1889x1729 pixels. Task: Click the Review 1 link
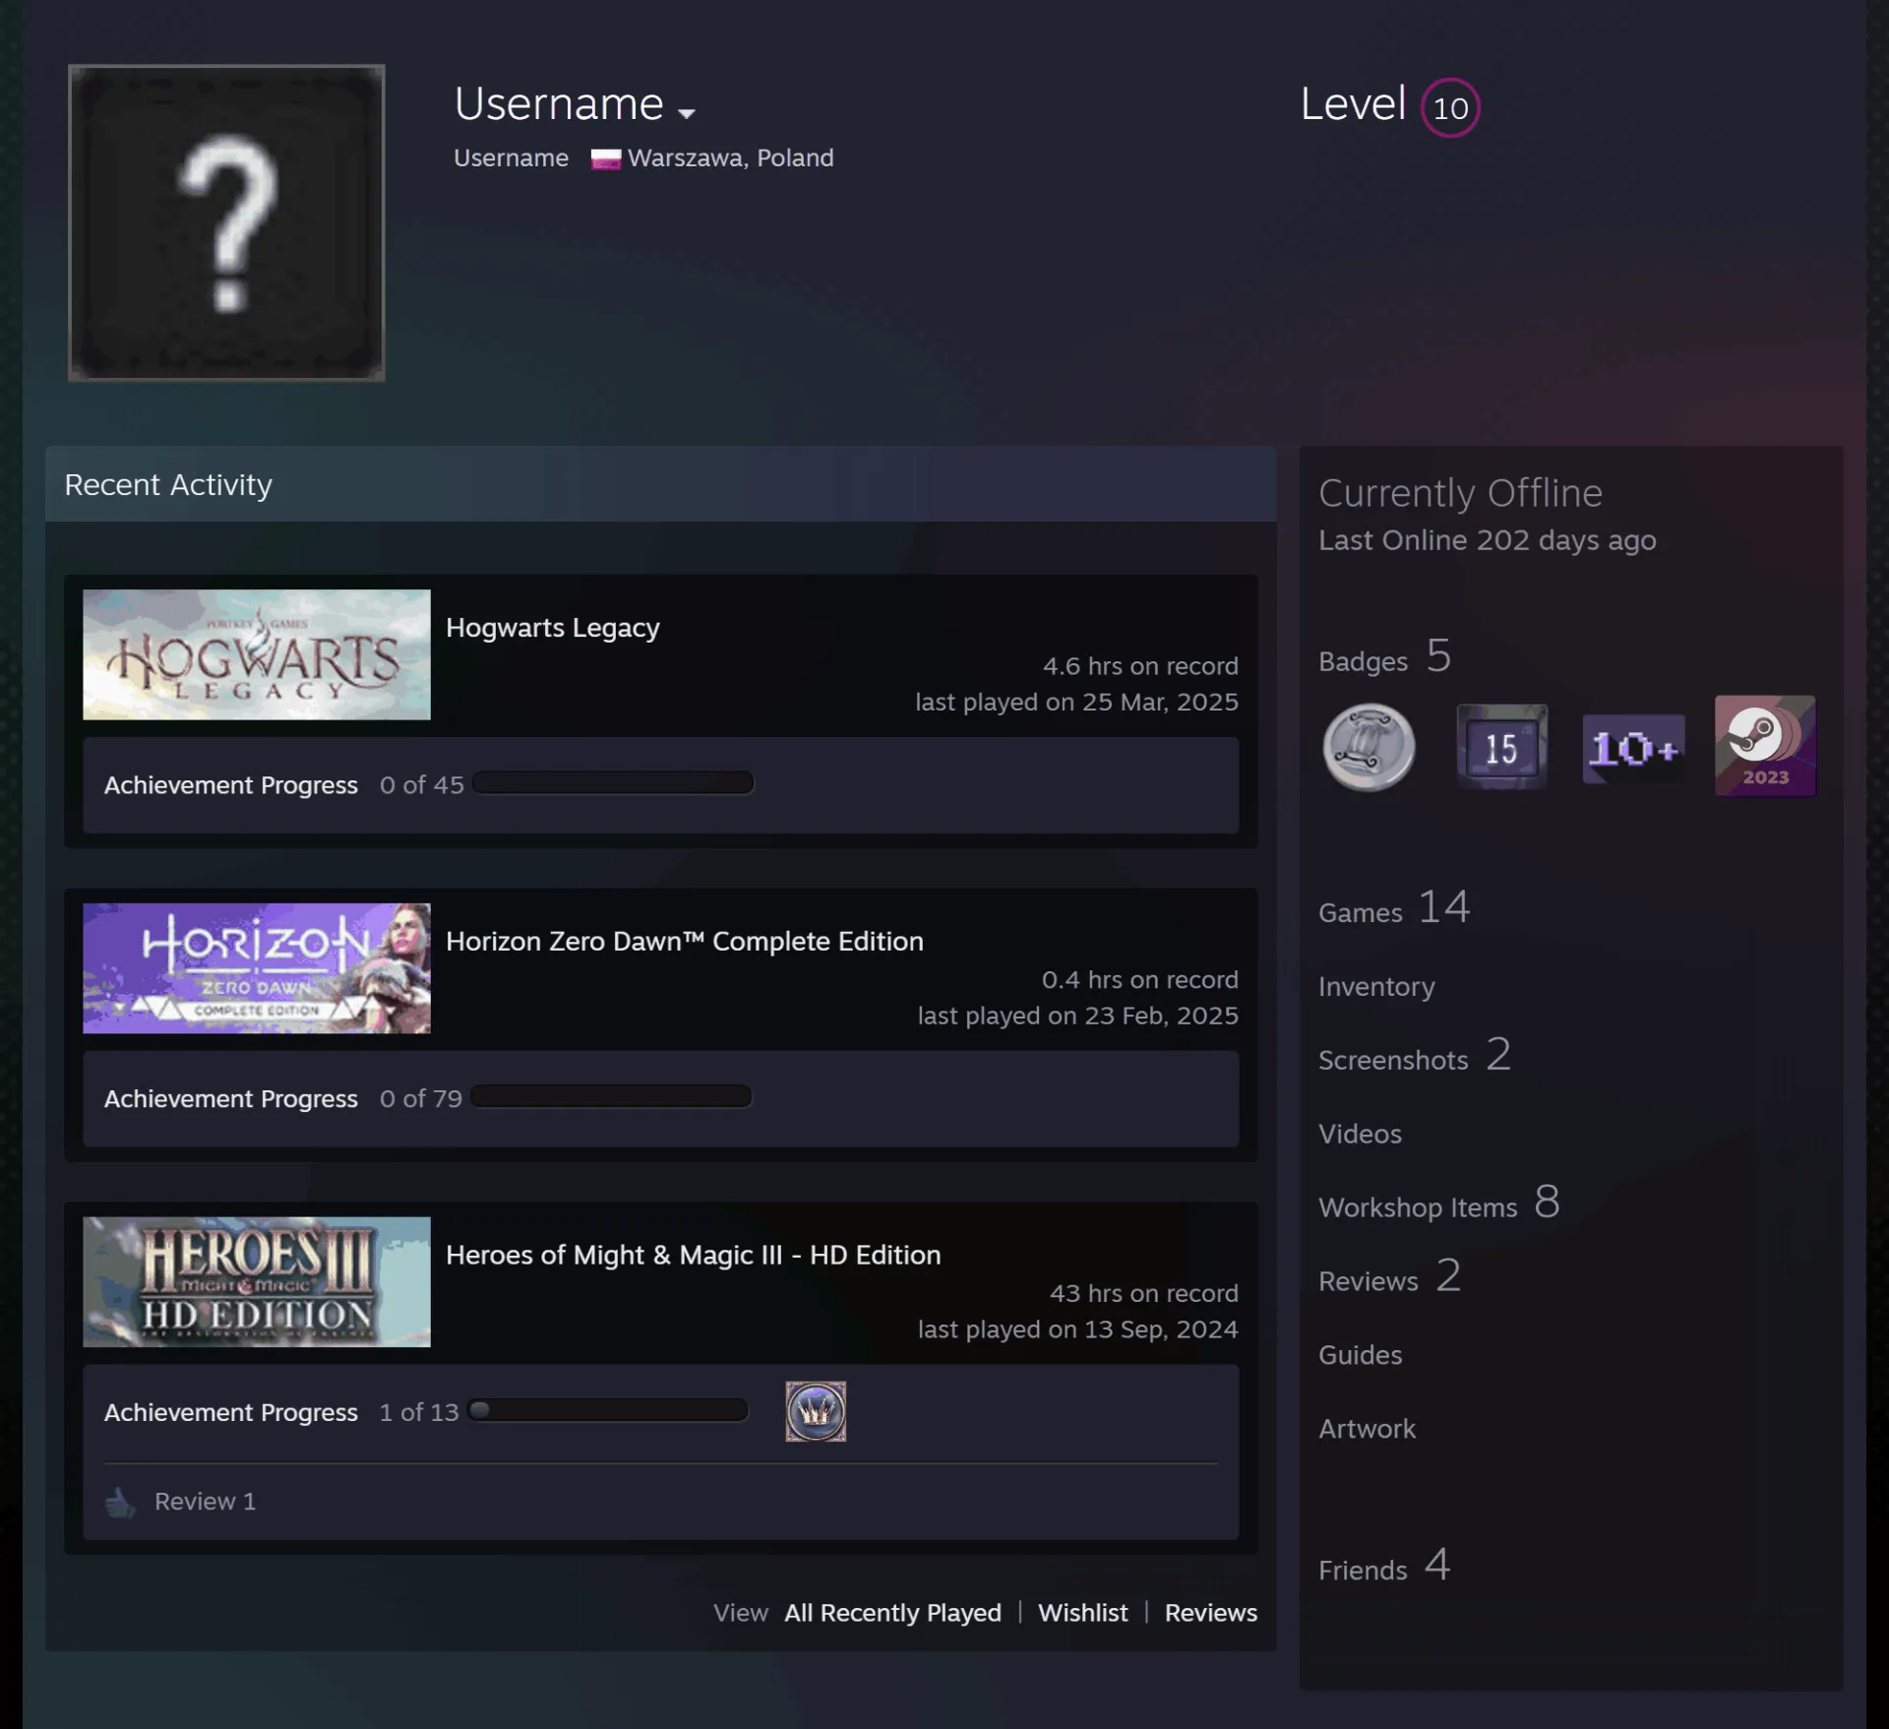click(205, 1502)
